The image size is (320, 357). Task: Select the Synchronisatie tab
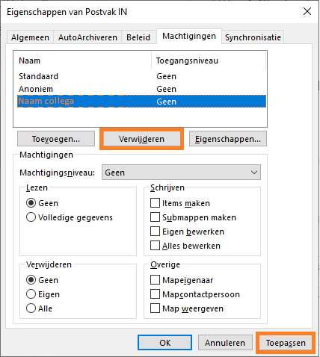coord(253,37)
